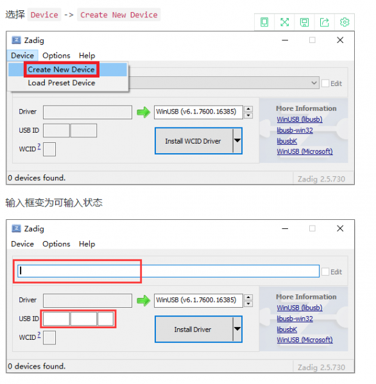The height and width of the screenshot is (384, 376).
Task: Click the Zadig logo beside the open Device menu
Action: (x=16, y=40)
